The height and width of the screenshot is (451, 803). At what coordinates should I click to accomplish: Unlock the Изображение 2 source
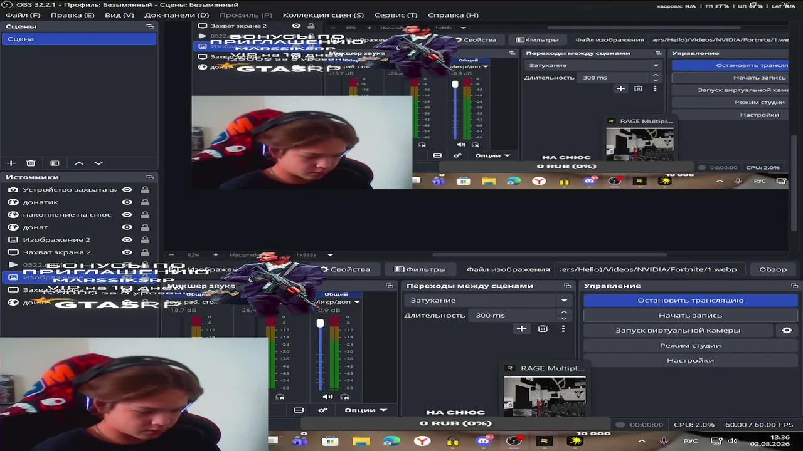[145, 240]
